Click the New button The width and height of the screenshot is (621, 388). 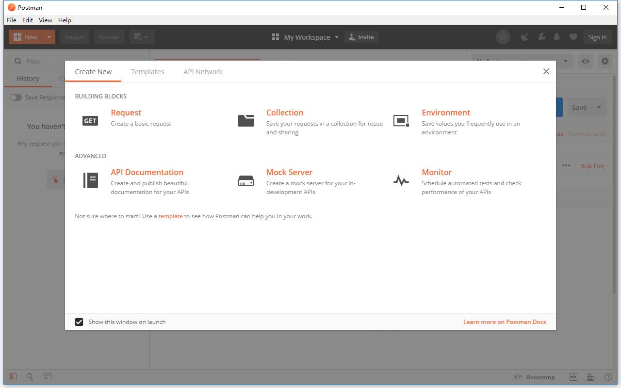26,37
